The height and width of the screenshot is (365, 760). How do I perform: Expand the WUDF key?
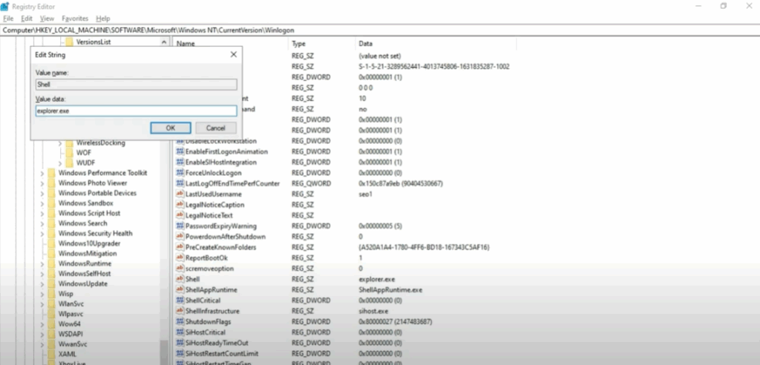click(x=60, y=163)
